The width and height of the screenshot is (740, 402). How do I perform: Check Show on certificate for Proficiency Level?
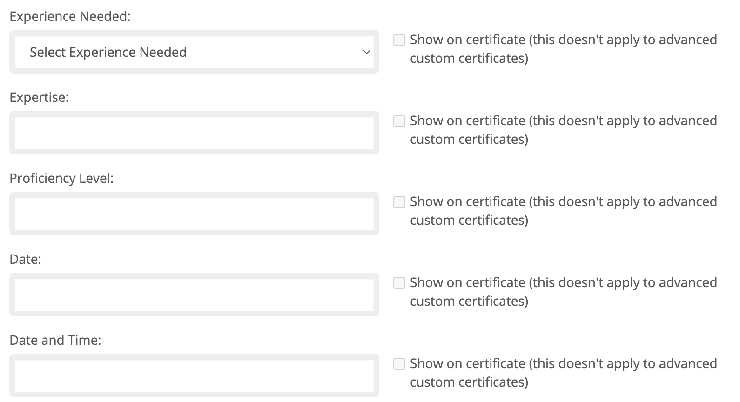pyautogui.click(x=399, y=202)
